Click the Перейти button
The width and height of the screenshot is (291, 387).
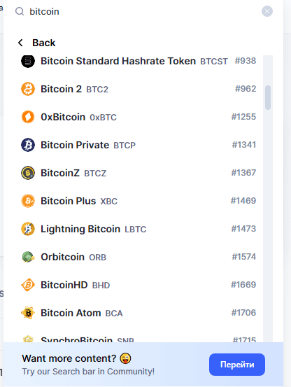click(237, 365)
